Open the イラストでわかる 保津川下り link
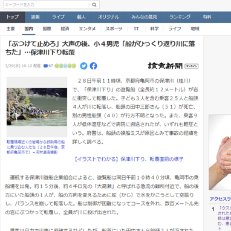 (x=129, y=159)
